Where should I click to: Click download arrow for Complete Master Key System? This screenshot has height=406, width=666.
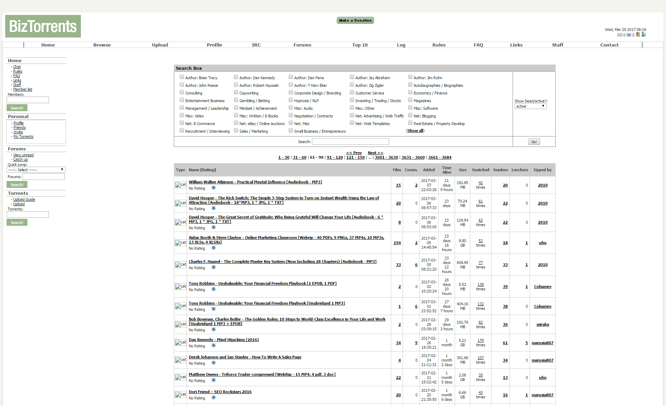click(x=213, y=267)
